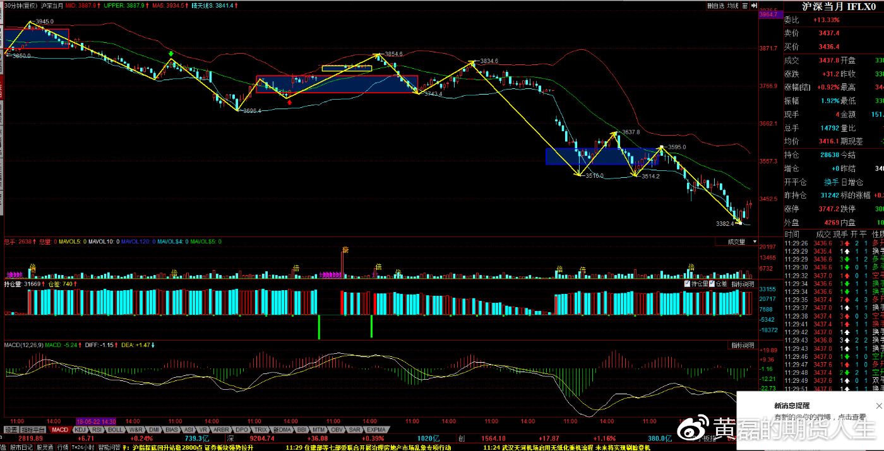Click the arrow icon hiding the side panel
Image resolution: width=884 pixels, height=451 pixels.
pyautogui.click(x=754, y=6)
